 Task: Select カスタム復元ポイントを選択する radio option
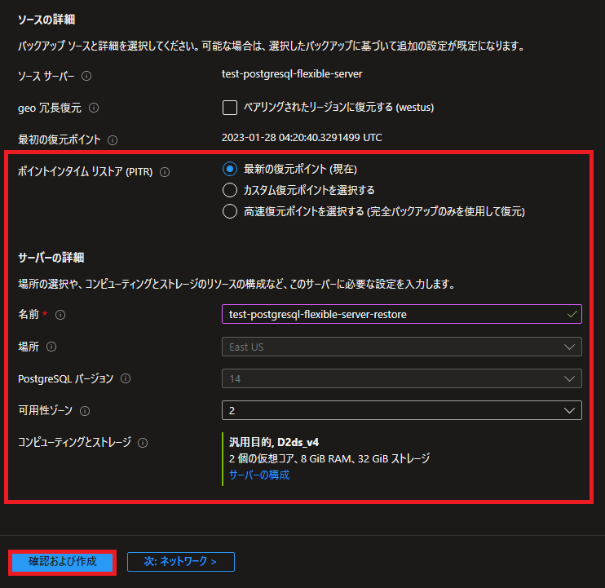click(x=230, y=190)
